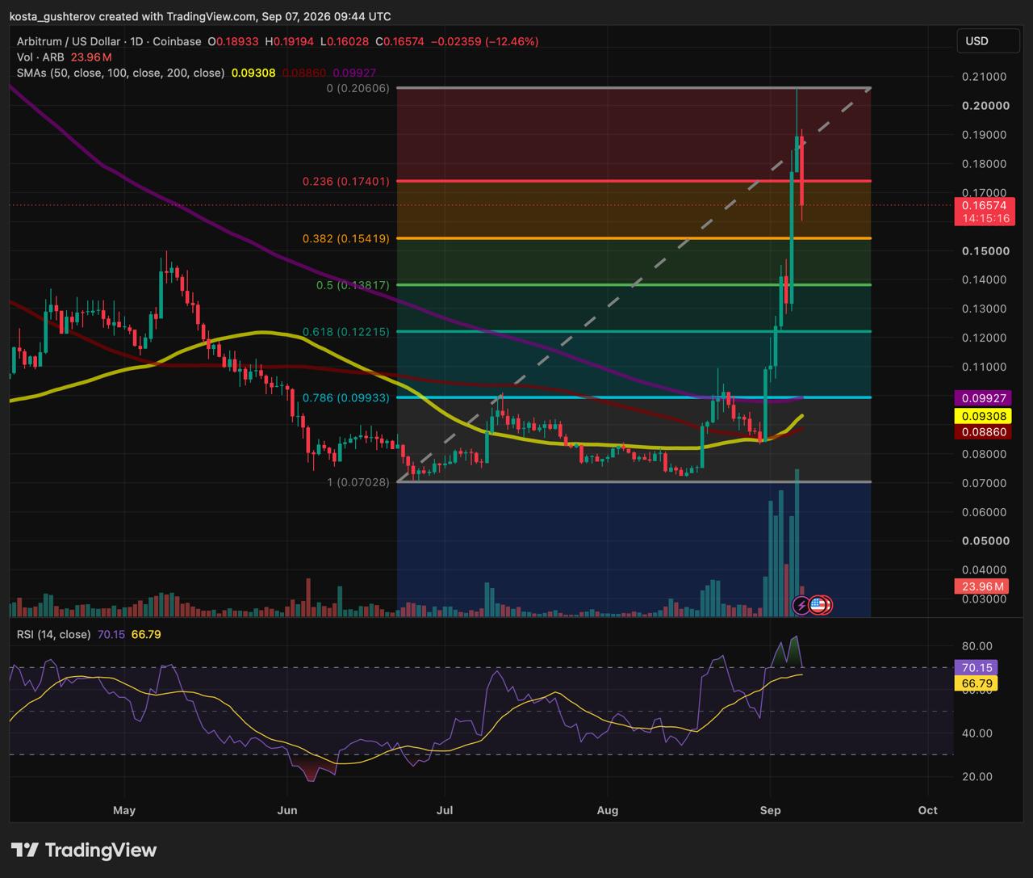The width and height of the screenshot is (1033, 878).
Task: Click the Sep label on time axis
Action: tap(771, 810)
